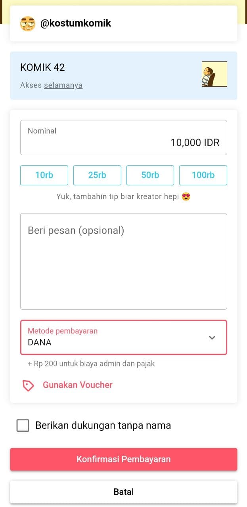Select the 25rb tip amount
Image resolution: width=247 pixels, height=507 pixels.
click(x=97, y=175)
